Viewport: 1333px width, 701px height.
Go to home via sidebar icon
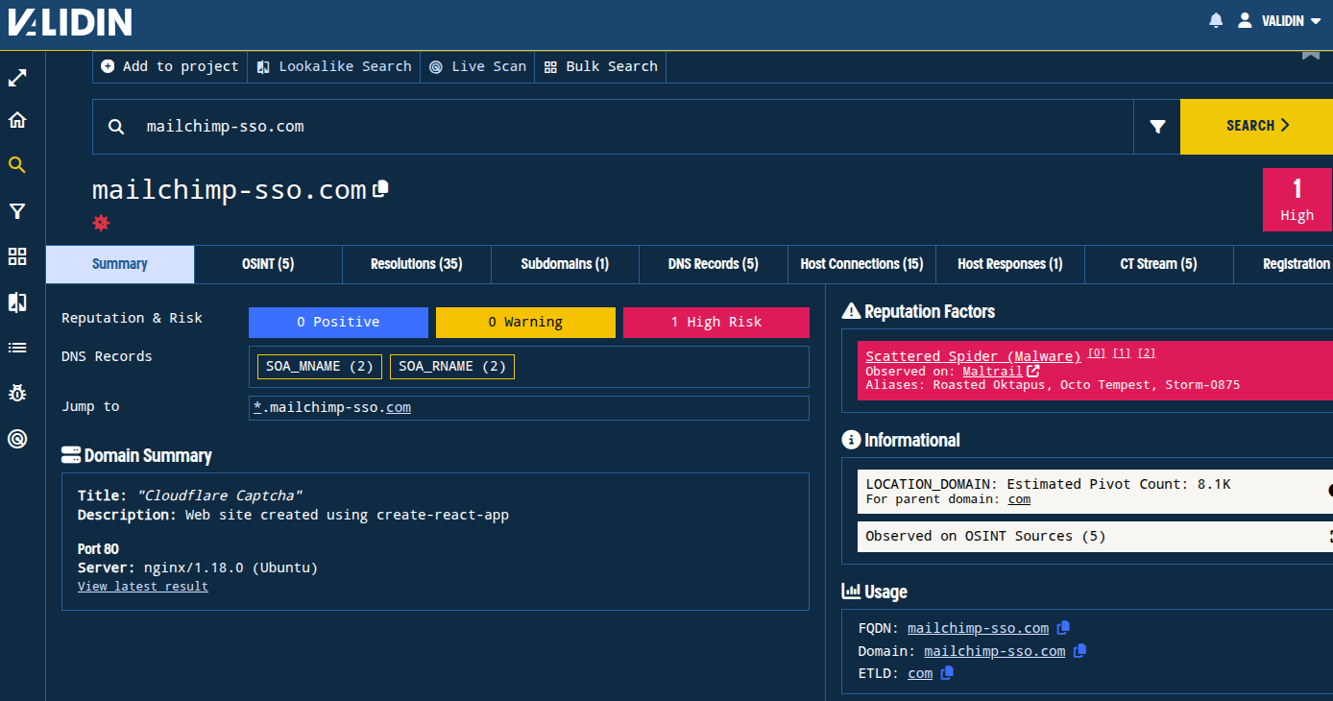click(x=17, y=121)
